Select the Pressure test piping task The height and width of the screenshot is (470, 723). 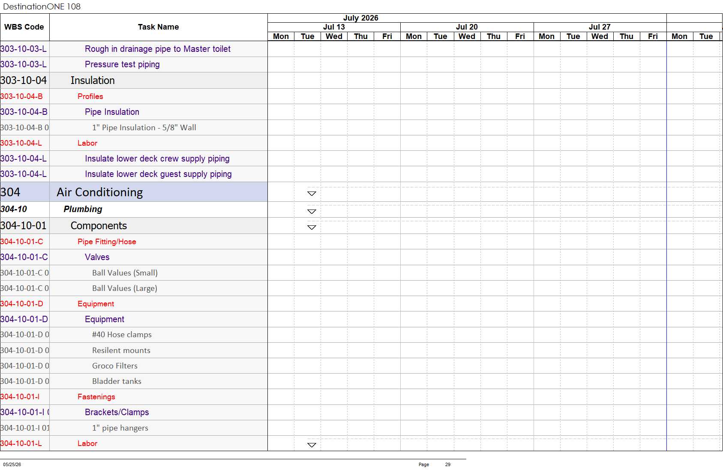click(122, 64)
